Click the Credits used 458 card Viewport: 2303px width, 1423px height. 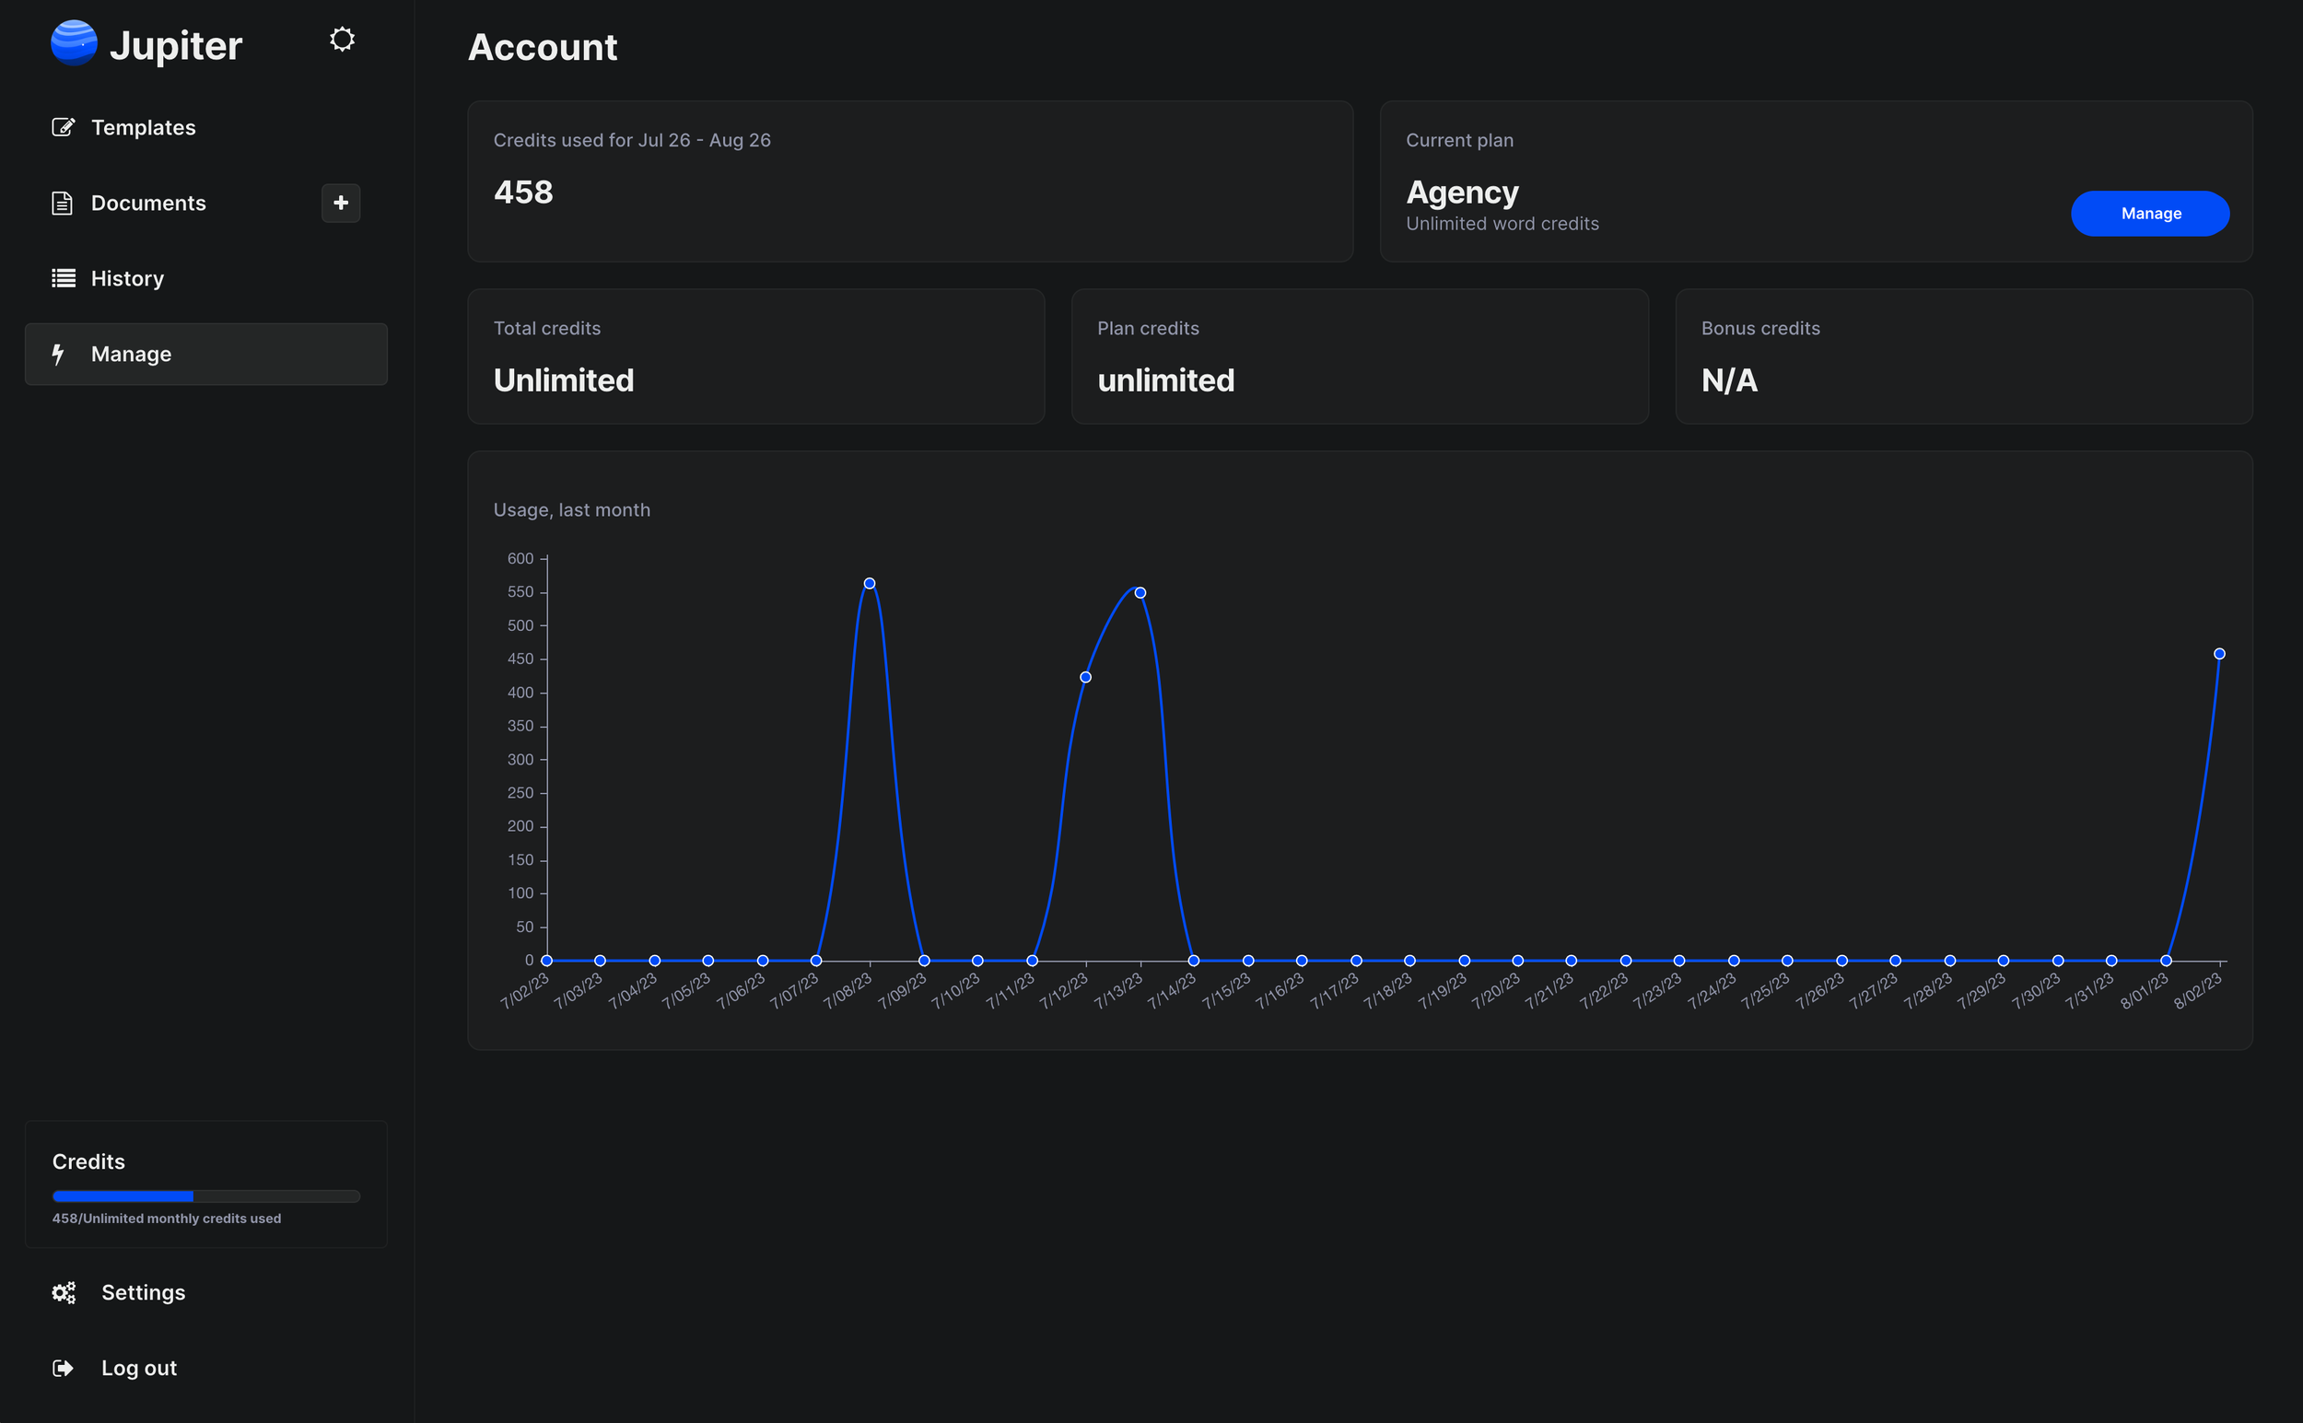click(x=910, y=181)
